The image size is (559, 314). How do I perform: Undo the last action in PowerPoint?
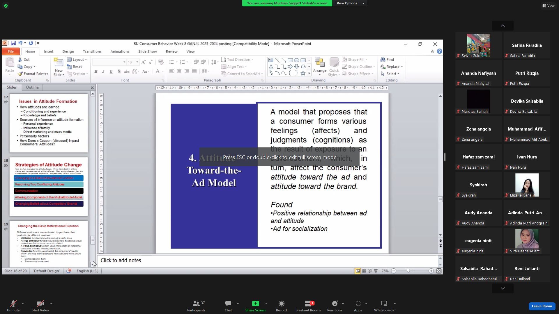[20, 43]
